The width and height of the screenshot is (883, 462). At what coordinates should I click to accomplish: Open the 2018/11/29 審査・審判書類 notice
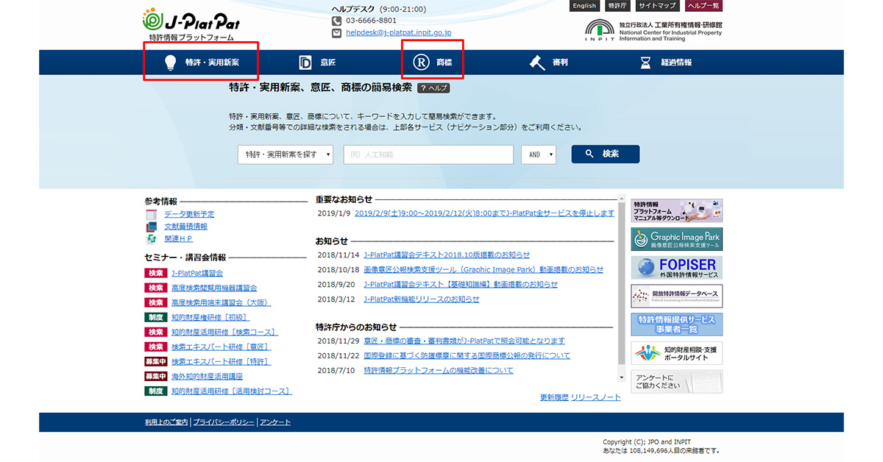(464, 341)
